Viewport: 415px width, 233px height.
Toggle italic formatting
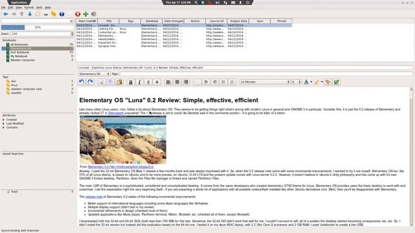pos(139,82)
